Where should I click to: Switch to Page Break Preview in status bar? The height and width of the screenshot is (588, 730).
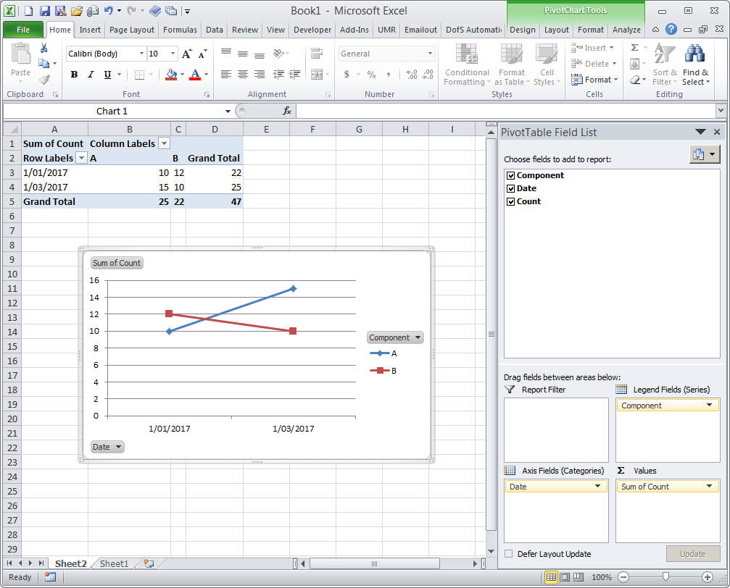point(578,577)
